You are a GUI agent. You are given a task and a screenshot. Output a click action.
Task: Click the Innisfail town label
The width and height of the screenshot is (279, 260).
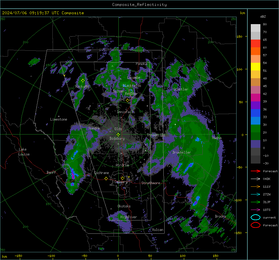click(x=125, y=112)
